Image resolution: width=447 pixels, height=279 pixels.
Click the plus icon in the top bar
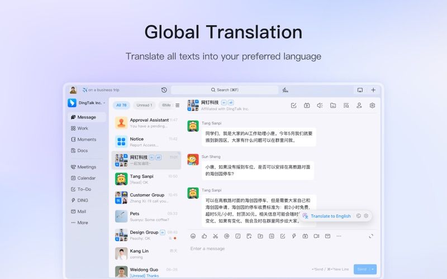(373, 90)
